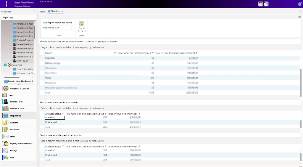Filter cremations carried out in first quarter grid
The width and height of the screenshot is (303, 167).
coord(106,114)
